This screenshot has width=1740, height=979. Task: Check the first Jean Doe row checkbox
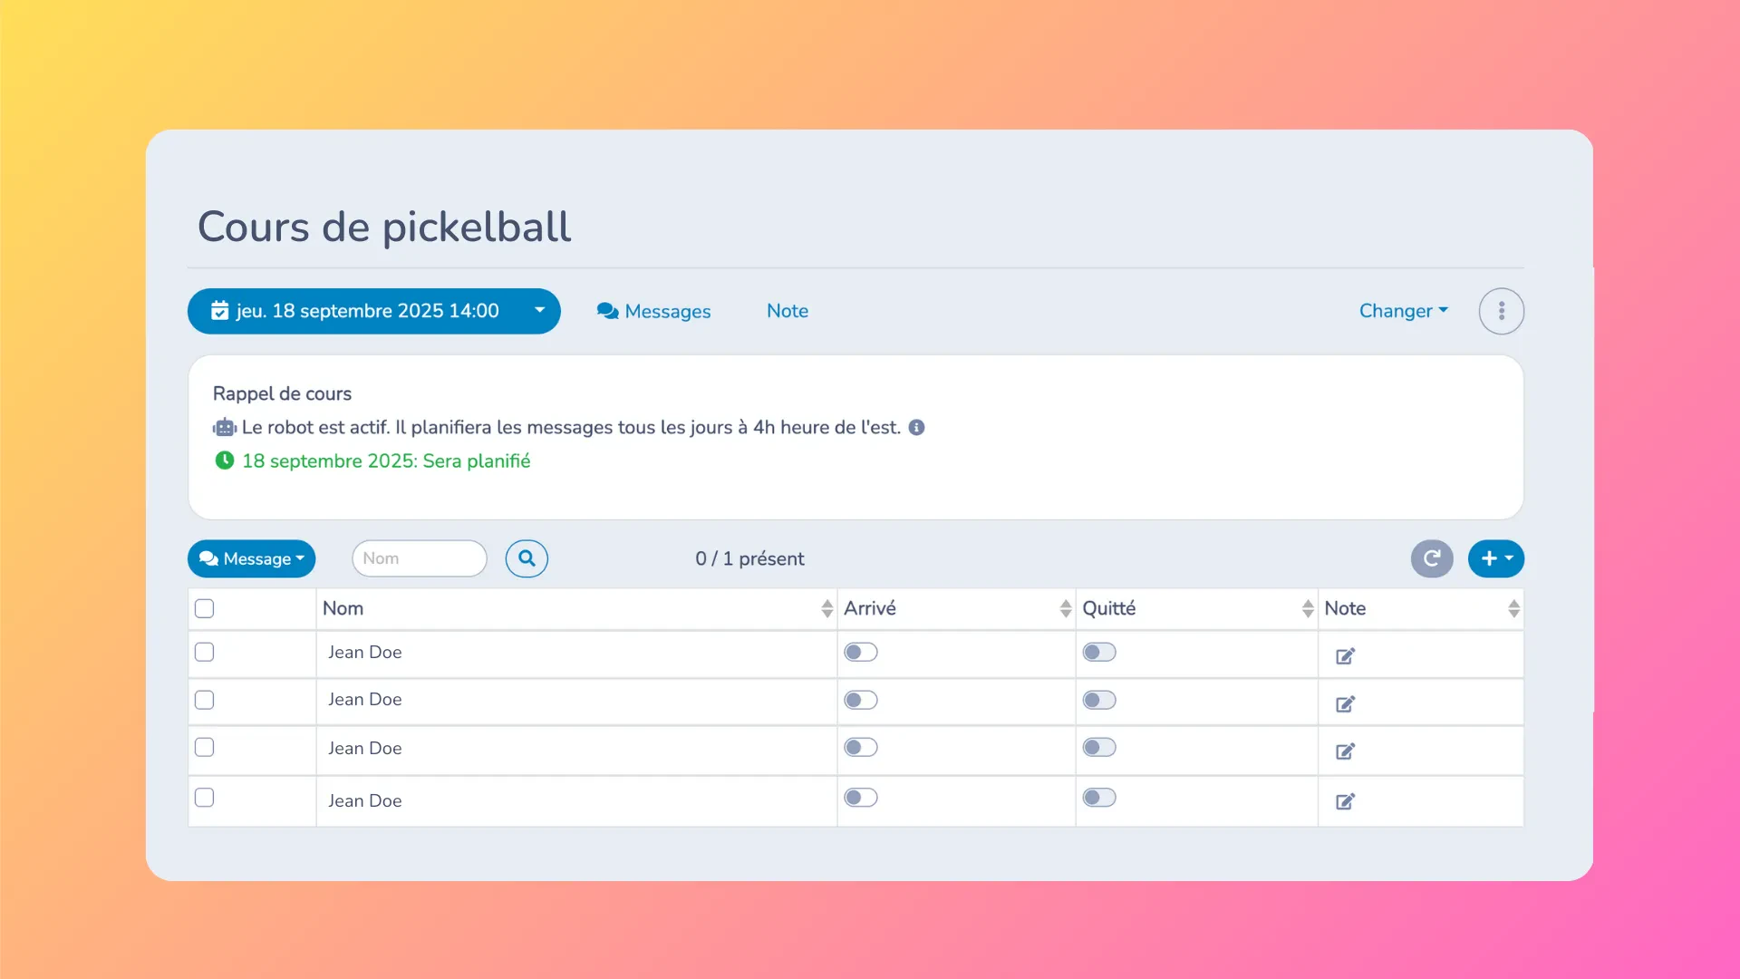(205, 652)
